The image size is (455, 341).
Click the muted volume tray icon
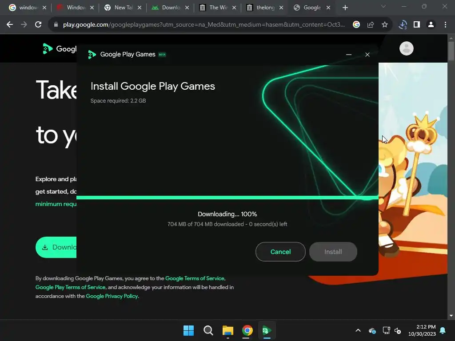click(x=398, y=330)
